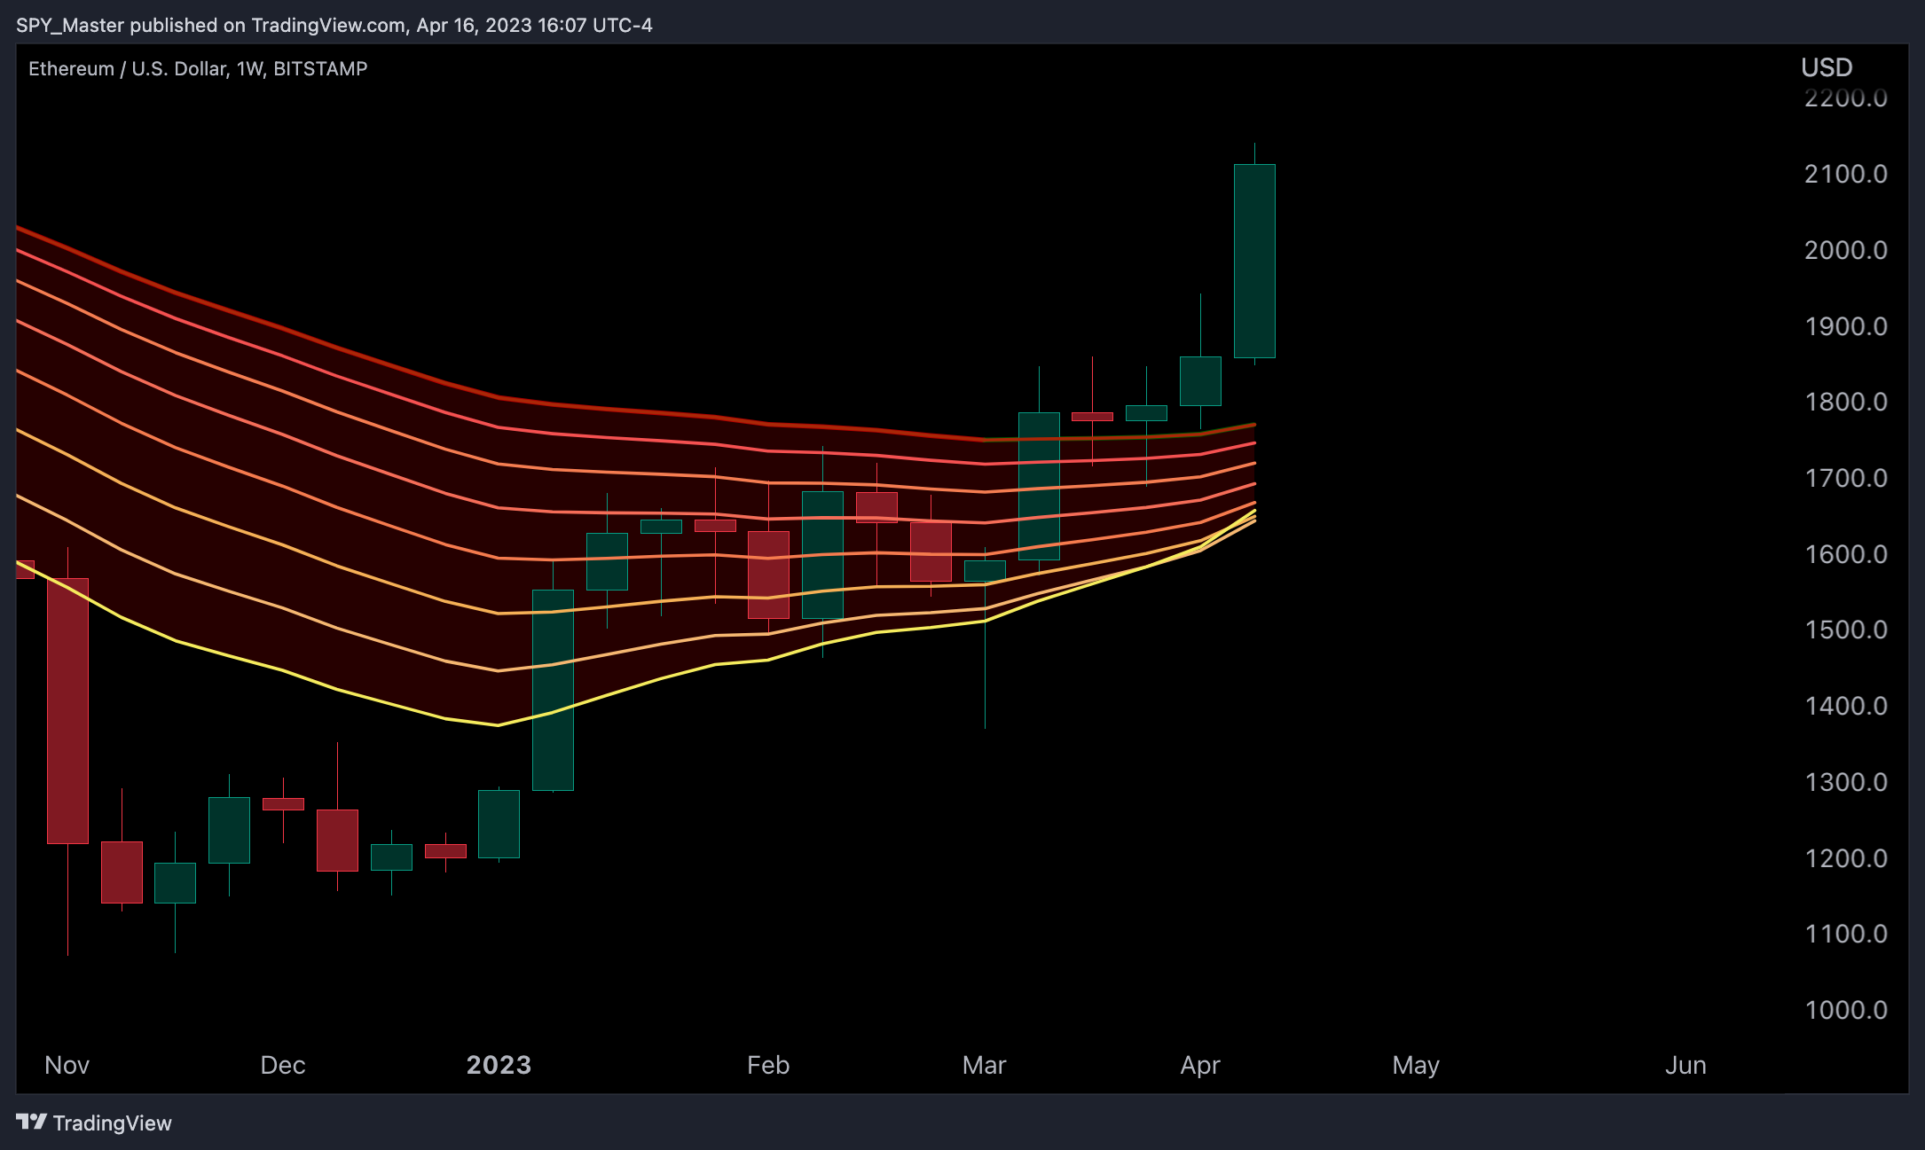Viewport: 1925px width, 1150px height.
Task: Click the Jun label on time axis
Action: pyautogui.click(x=1685, y=1065)
